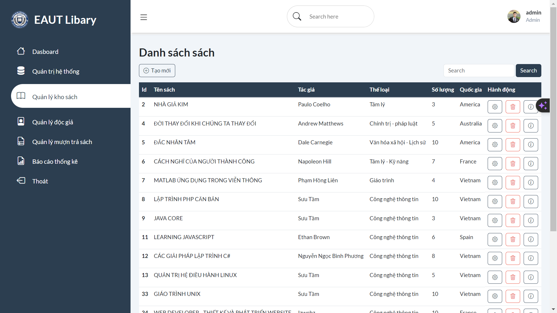This screenshot has width=557, height=313.
Task: Open the Dashboard home icon
Action: [x=21, y=51]
